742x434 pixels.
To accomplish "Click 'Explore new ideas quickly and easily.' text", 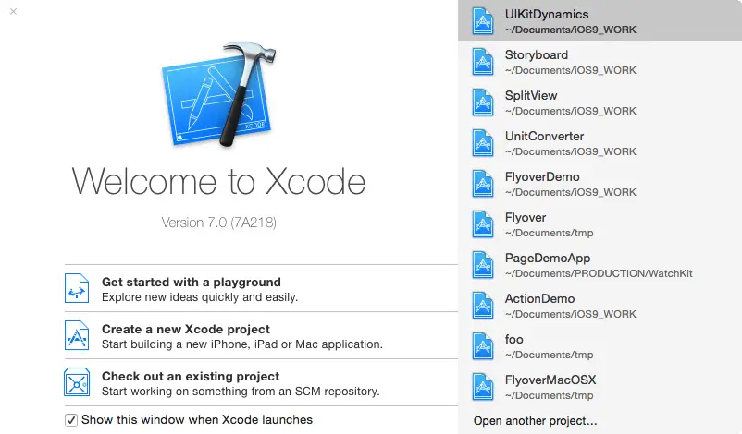I will (x=200, y=297).
